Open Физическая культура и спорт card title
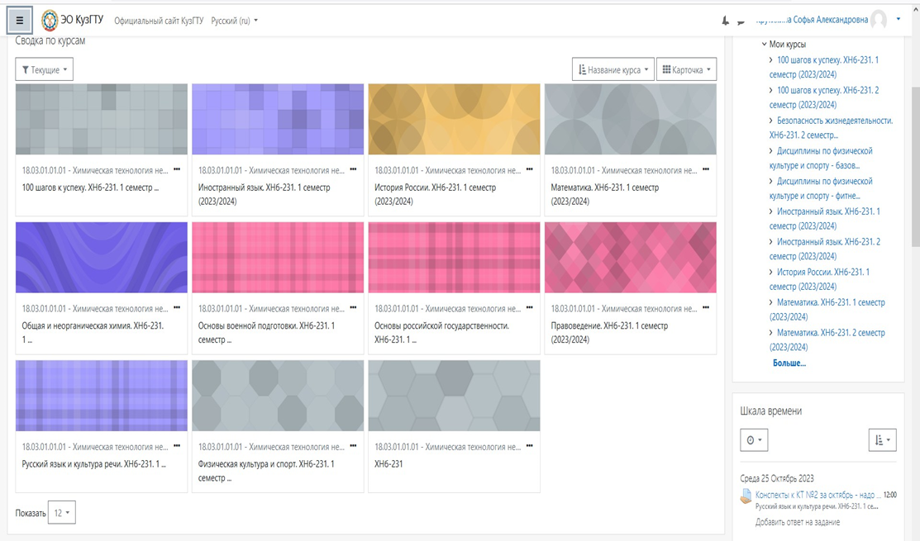The image size is (920, 541). pyautogui.click(x=266, y=471)
